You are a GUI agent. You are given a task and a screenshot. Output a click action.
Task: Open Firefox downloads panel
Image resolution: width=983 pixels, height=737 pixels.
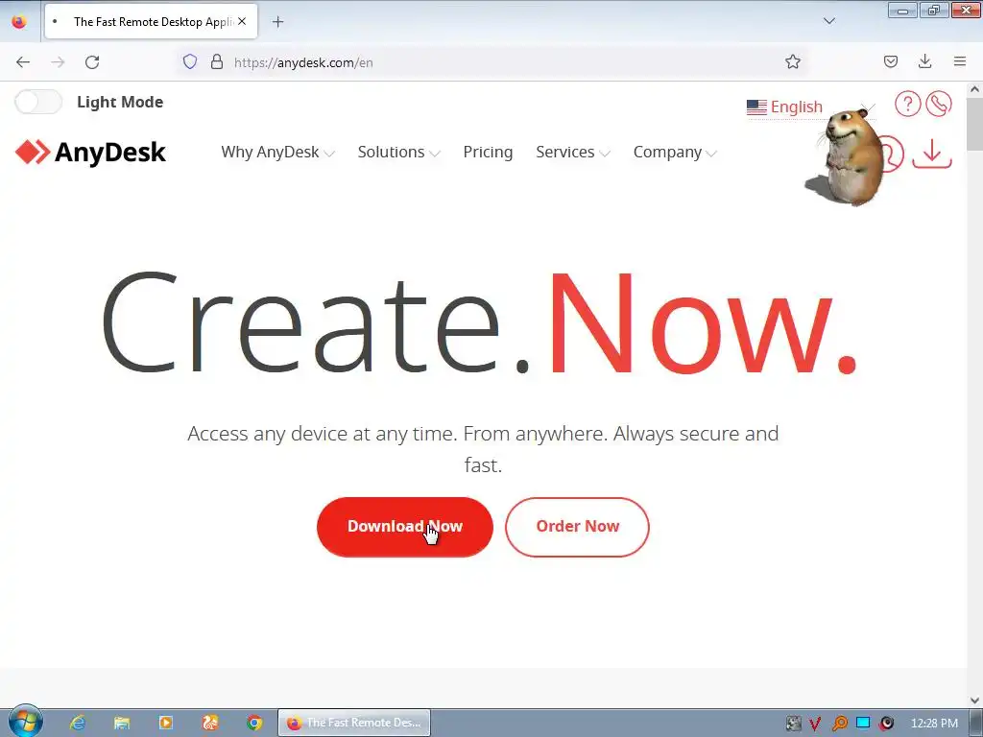point(924,61)
